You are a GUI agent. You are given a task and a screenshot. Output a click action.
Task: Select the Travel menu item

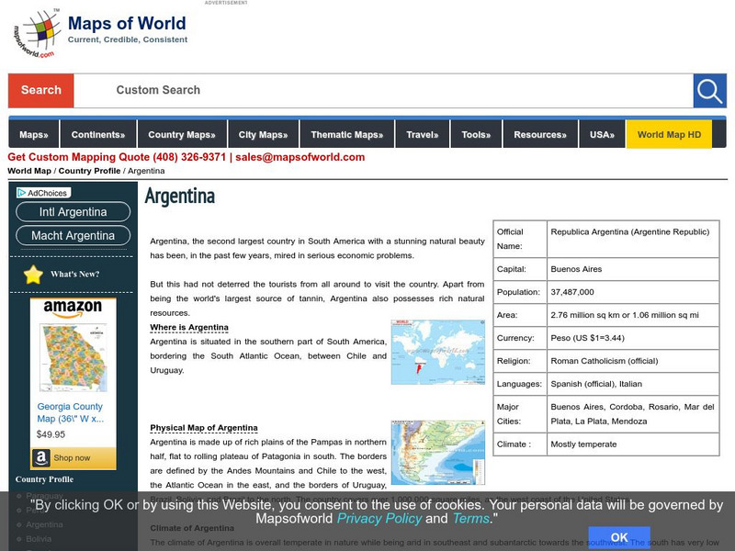pyautogui.click(x=423, y=133)
